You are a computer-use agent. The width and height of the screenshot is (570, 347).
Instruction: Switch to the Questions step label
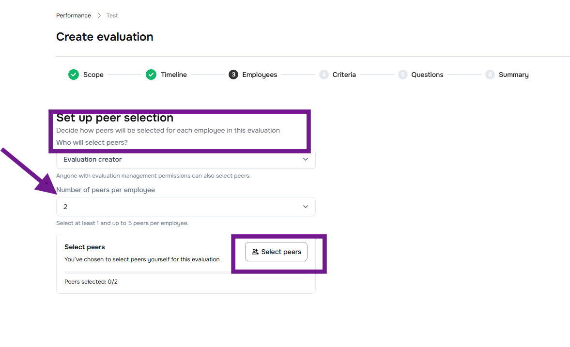pyautogui.click(x=427, y=75)
